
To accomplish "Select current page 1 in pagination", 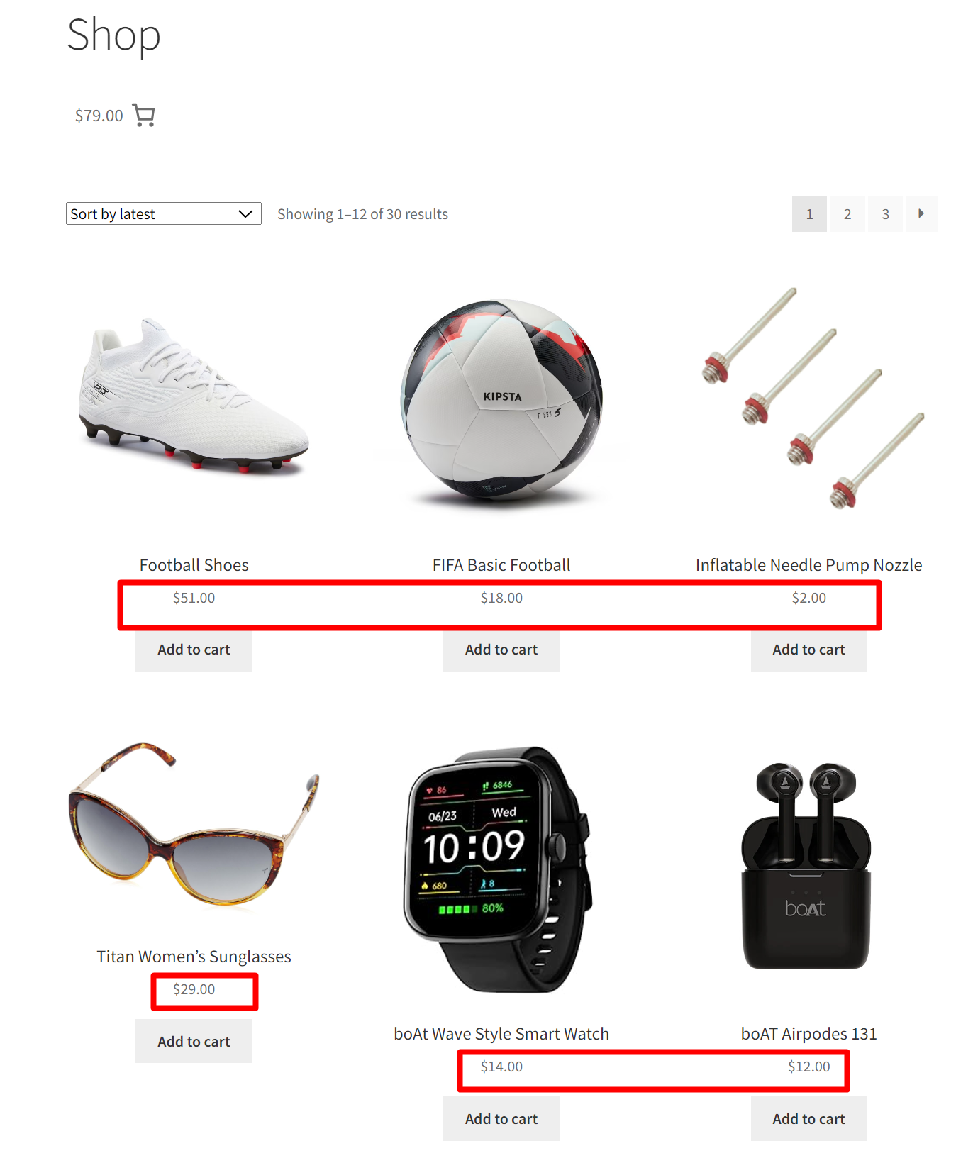I will 809,214.
